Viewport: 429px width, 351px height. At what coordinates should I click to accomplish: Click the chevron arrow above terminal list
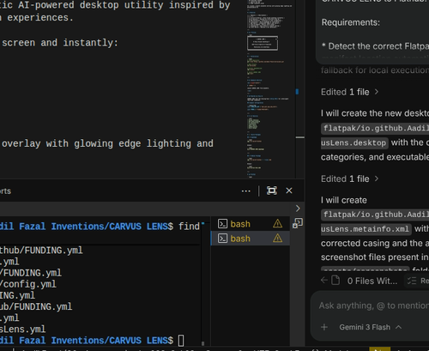point(298,209)
